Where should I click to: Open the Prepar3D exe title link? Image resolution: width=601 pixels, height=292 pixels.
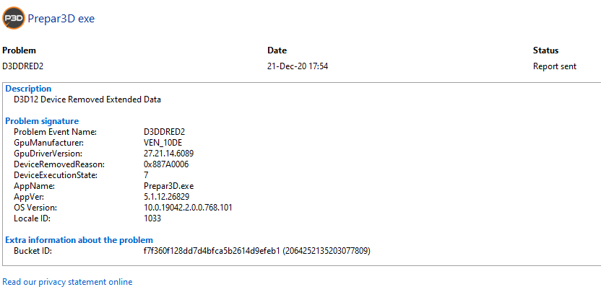[x=61, y=19]
